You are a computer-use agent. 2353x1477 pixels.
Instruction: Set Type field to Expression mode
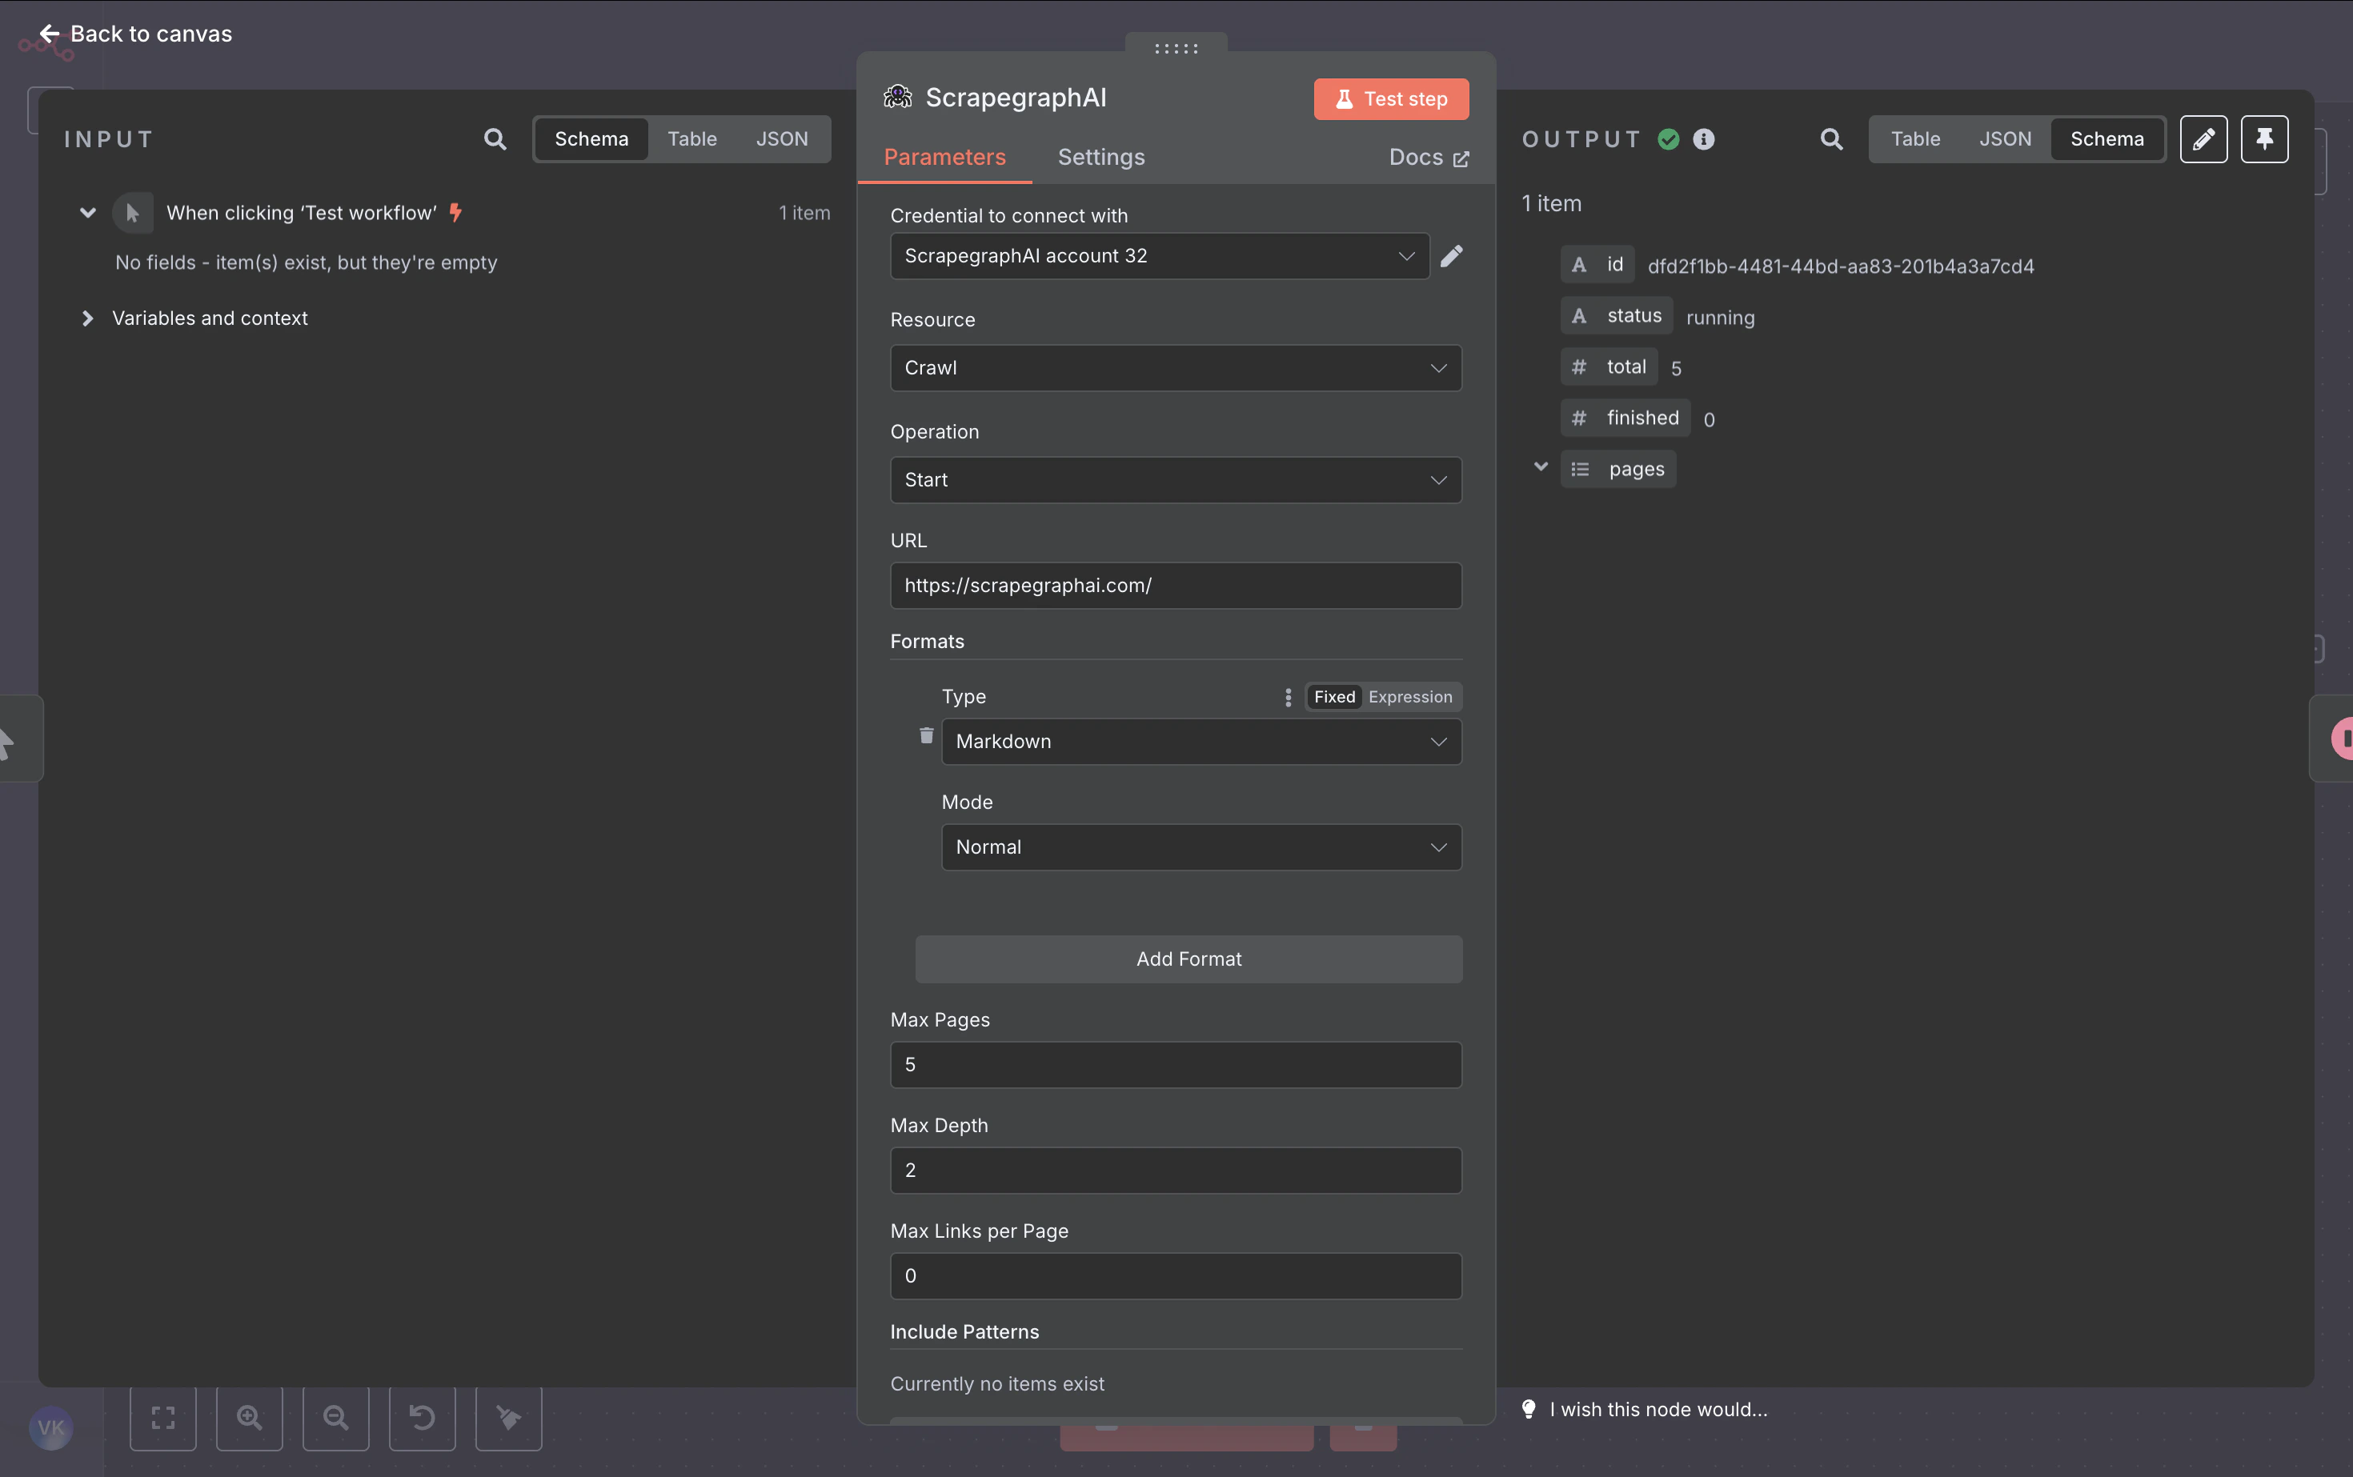1410,697
